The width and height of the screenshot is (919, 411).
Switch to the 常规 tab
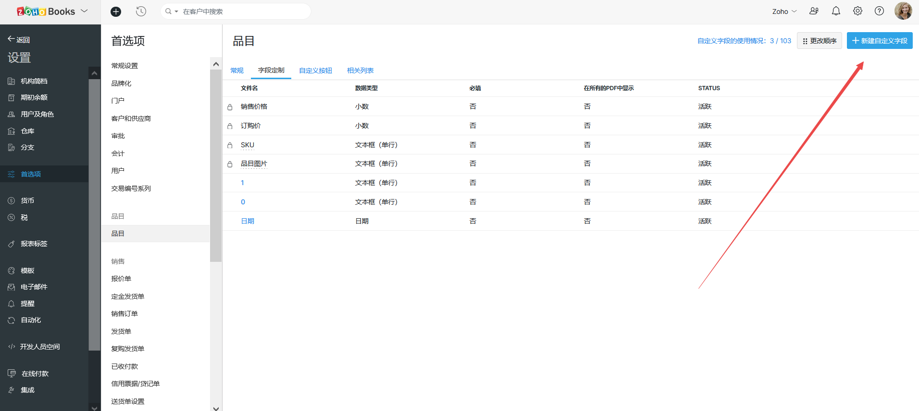237,70
